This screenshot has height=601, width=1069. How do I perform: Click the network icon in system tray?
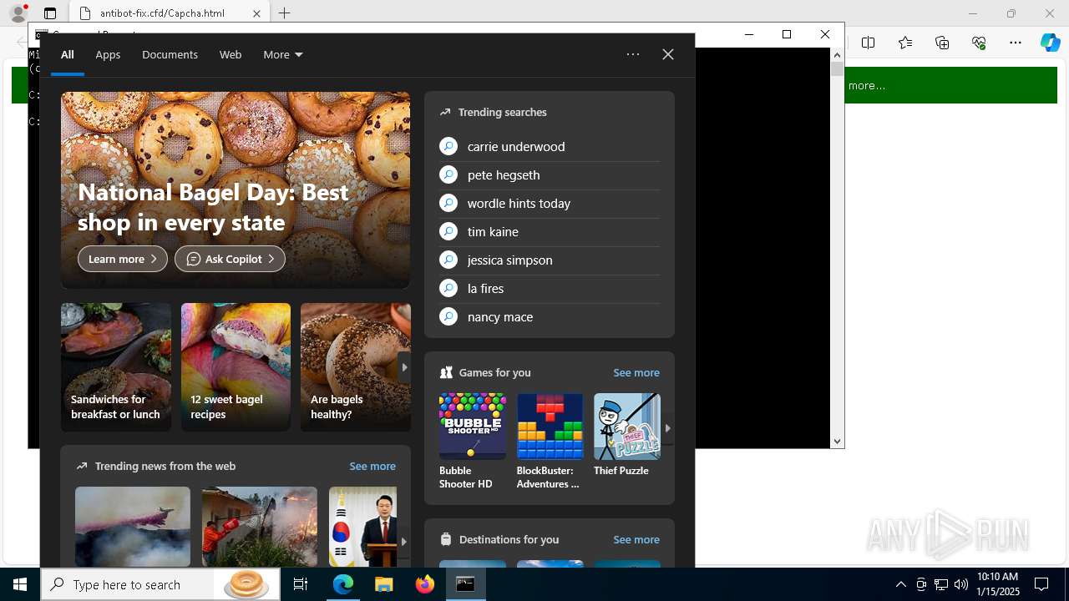[941, 585]
